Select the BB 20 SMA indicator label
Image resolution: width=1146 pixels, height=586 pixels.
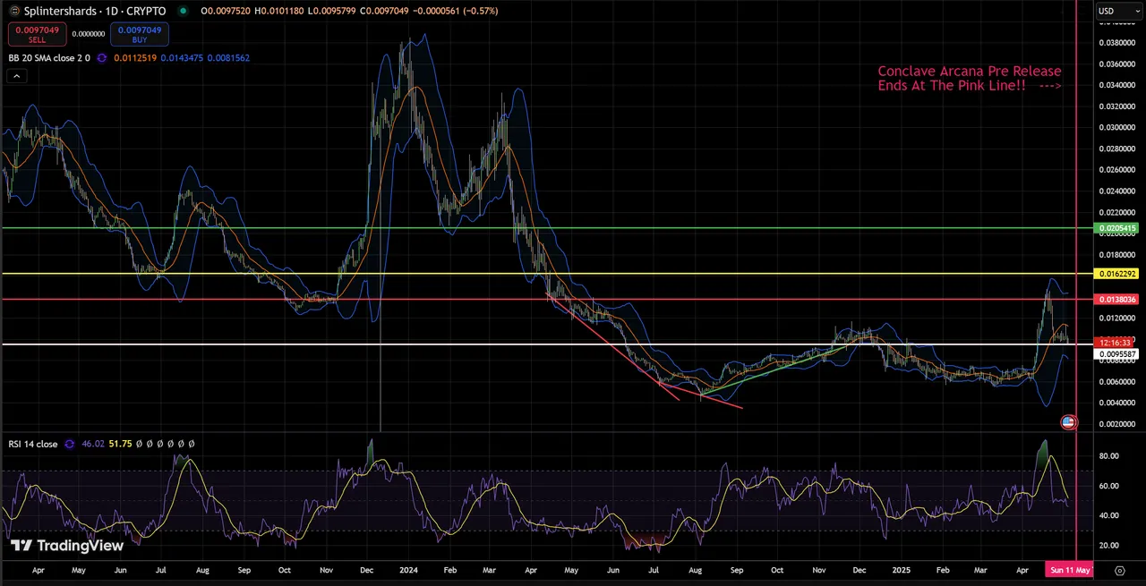tap(49, 58)
